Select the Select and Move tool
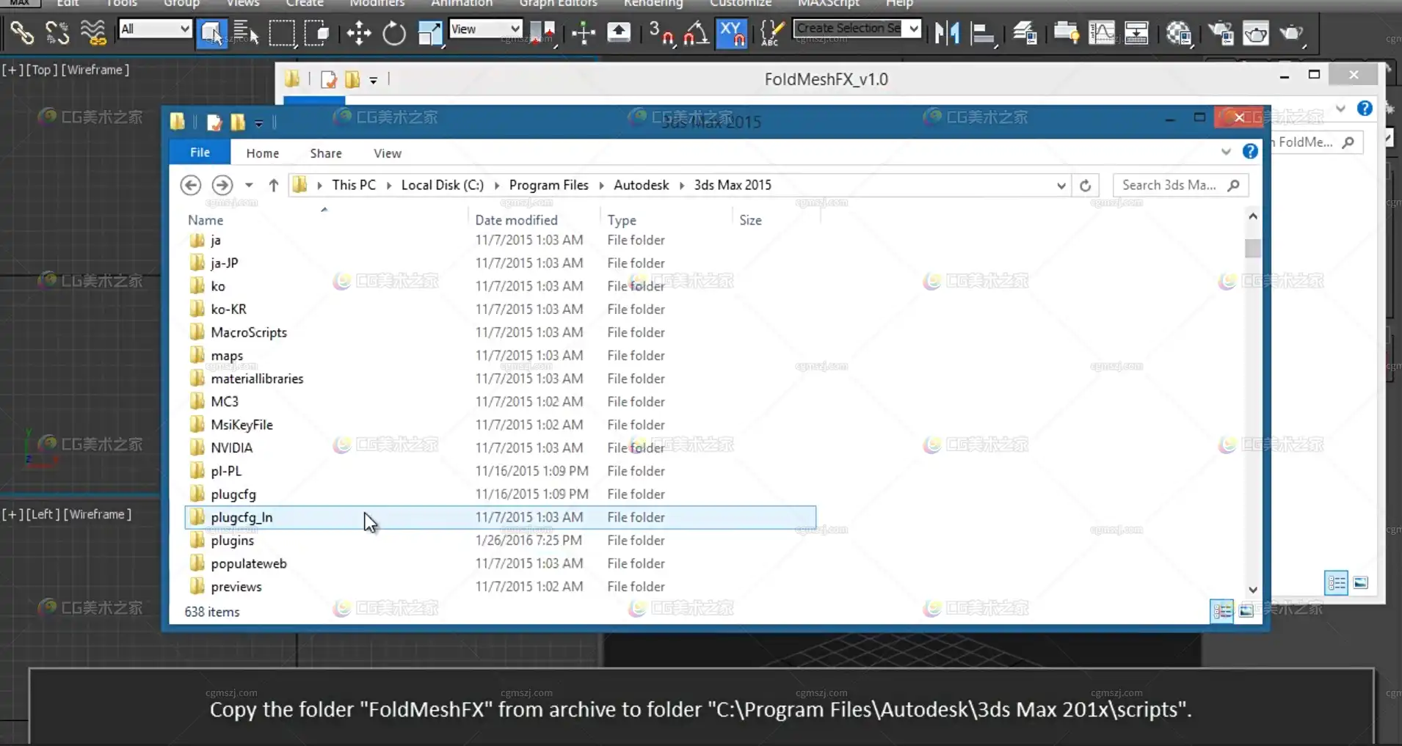This screenshot has height=746, width=1402. click(x=359, y=33)
